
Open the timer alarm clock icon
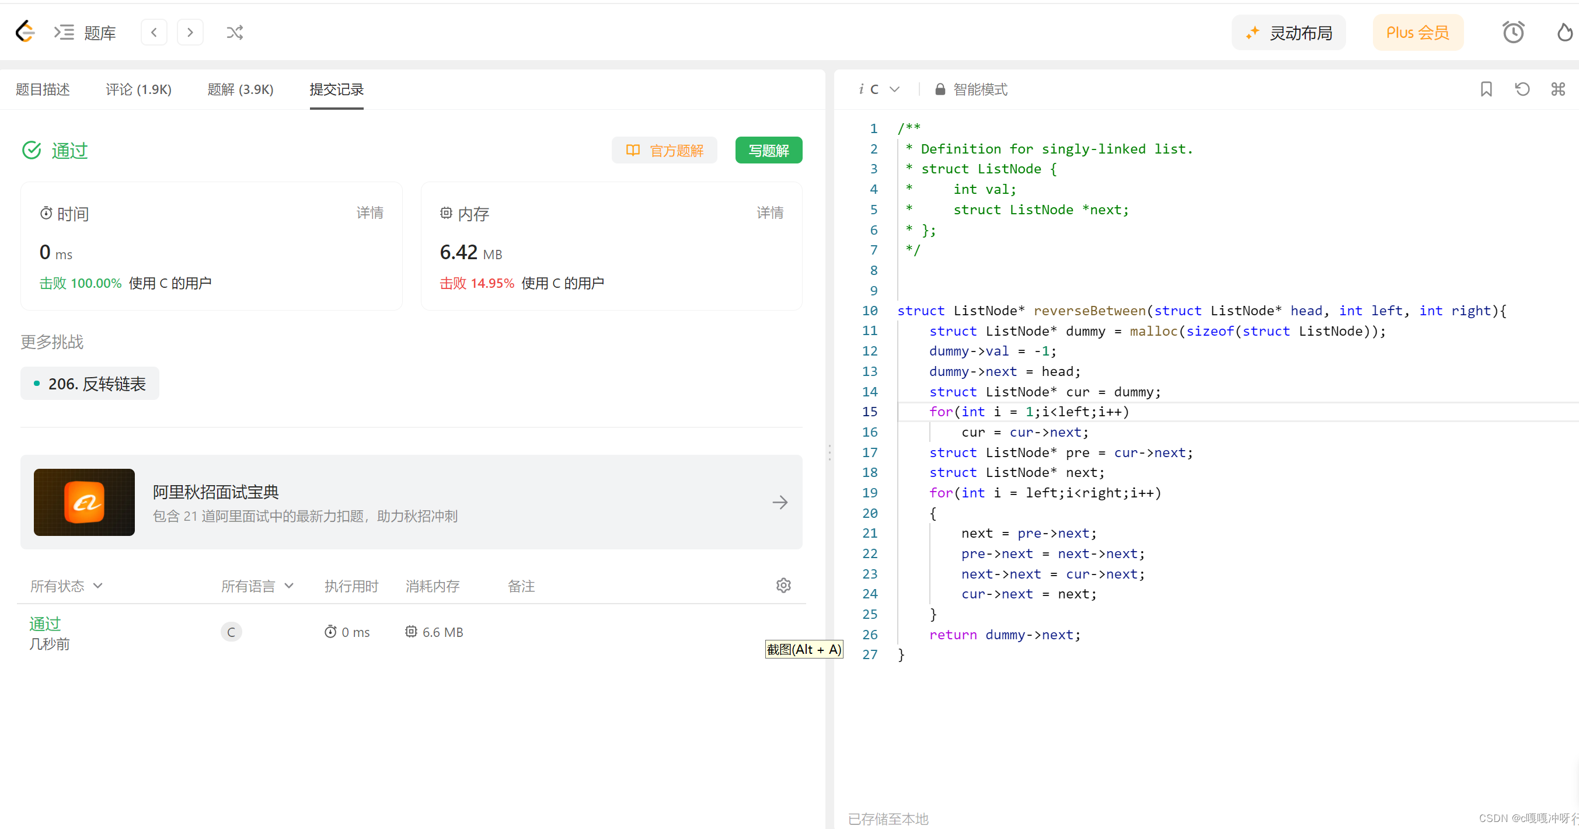click(x=1513, y=32)
